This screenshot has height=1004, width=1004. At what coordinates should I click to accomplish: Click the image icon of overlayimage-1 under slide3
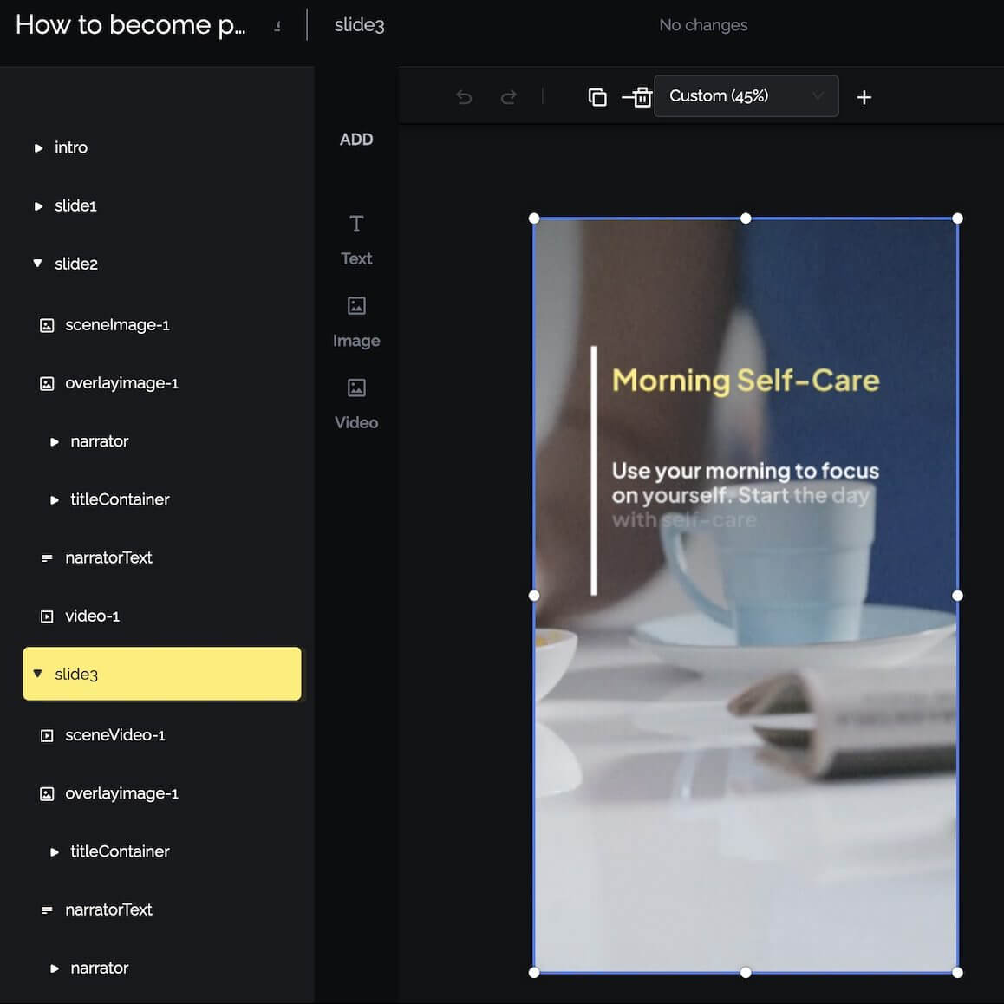point(47,794)
